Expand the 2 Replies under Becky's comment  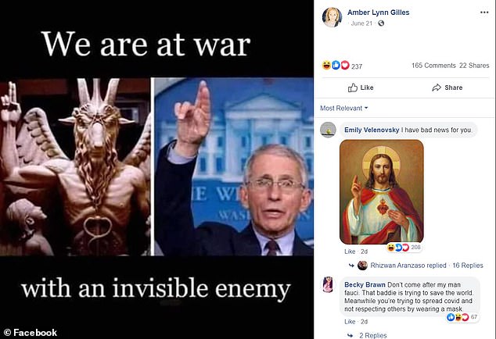pyautogui.click(x=372, y=335)
